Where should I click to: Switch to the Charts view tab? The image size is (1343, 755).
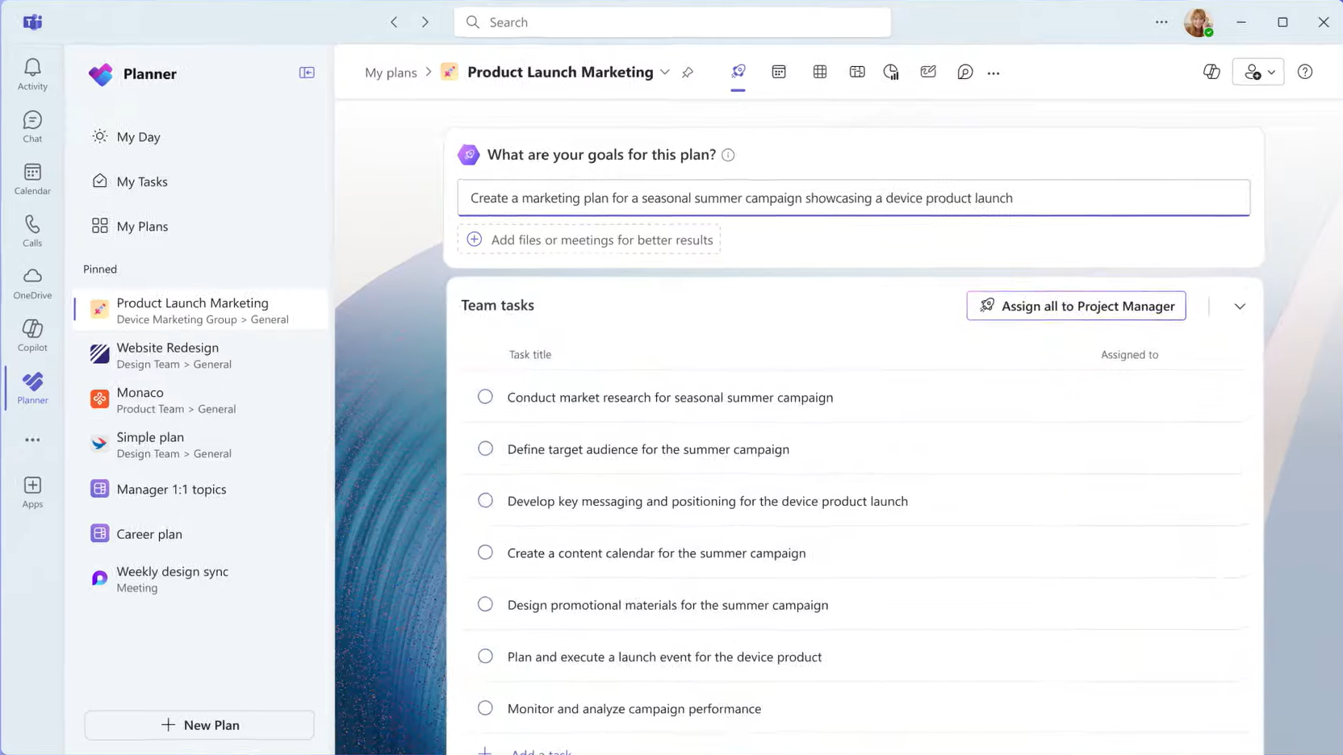(891, 72)
